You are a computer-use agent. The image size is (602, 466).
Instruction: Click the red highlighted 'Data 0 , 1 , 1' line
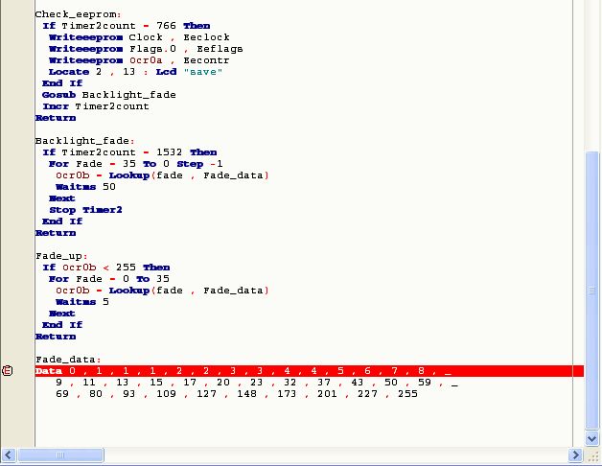pos(310,371)
